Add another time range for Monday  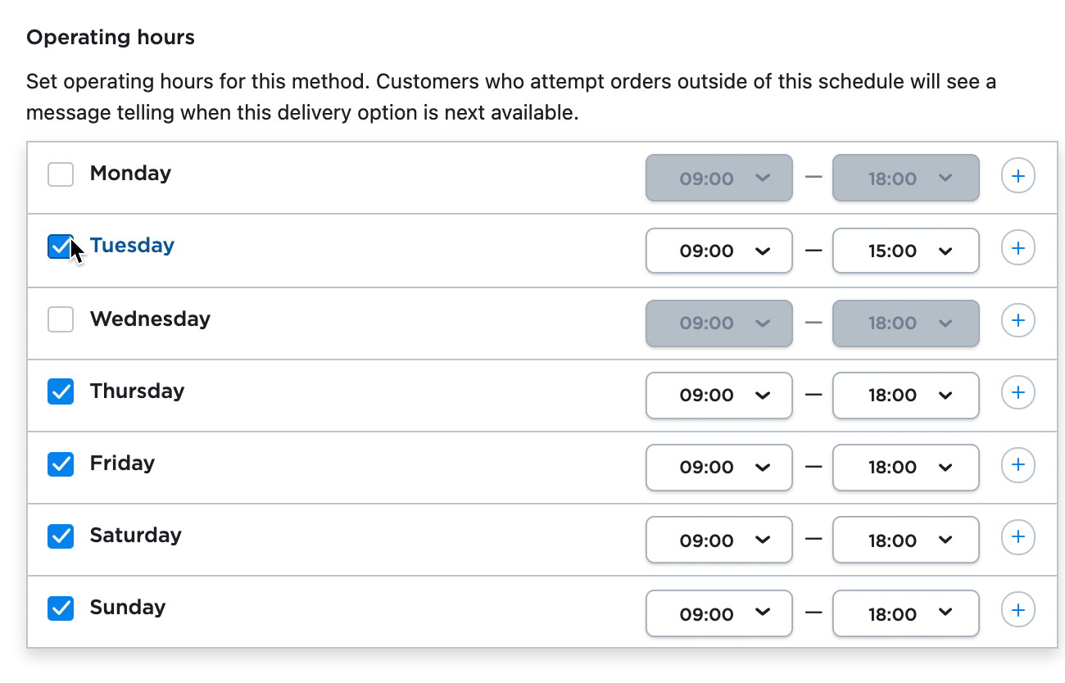coord(1017,175)
